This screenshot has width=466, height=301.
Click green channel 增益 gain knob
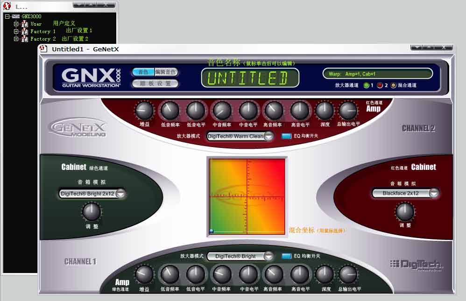click(x=144, y=275)
